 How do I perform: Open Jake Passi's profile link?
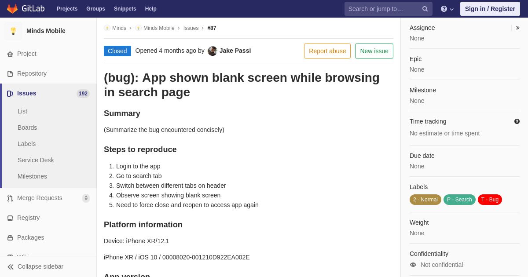(235, 51)
